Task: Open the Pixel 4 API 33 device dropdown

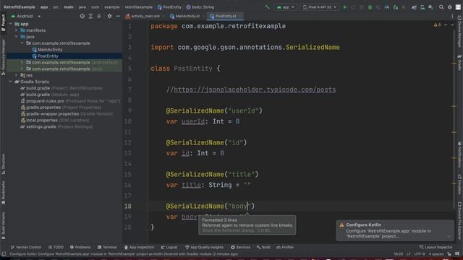Action: [x=320, y=7]
